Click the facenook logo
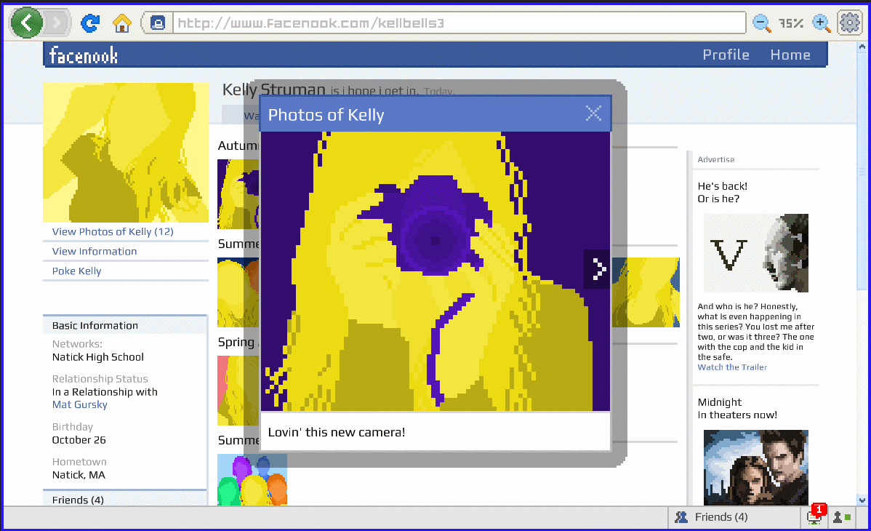Viewport: 871px width, 531px height. (84, 55)
